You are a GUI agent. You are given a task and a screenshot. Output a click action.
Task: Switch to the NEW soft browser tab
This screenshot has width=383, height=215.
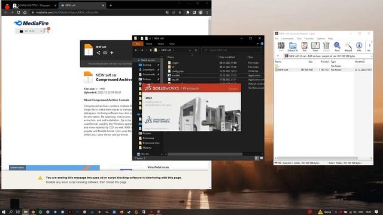83,5
